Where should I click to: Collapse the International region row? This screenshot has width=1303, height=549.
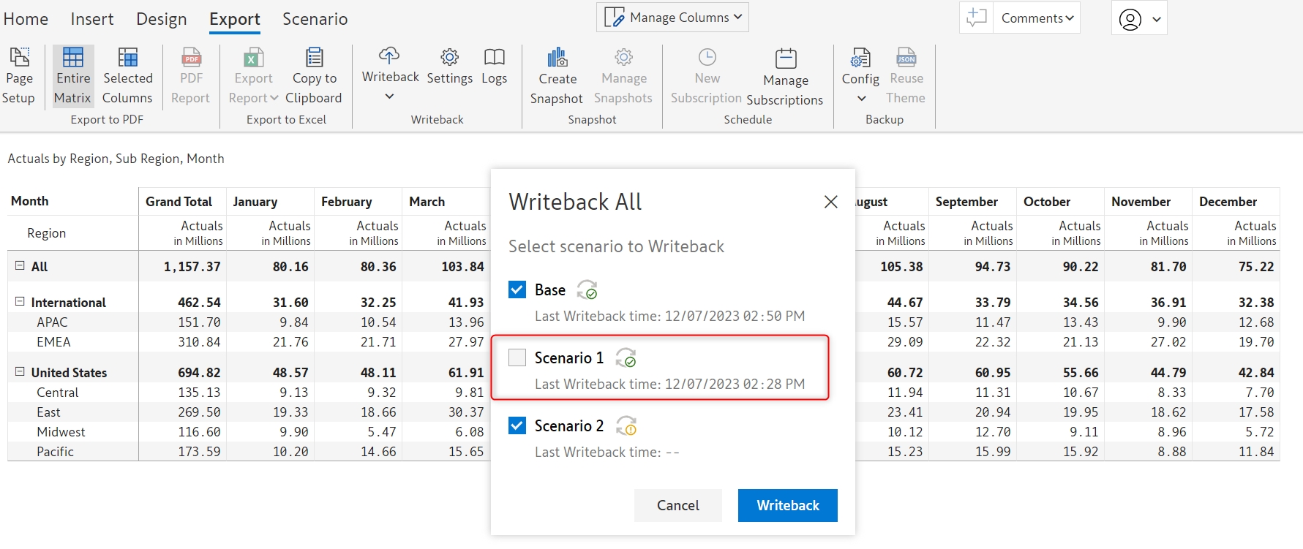20,301
